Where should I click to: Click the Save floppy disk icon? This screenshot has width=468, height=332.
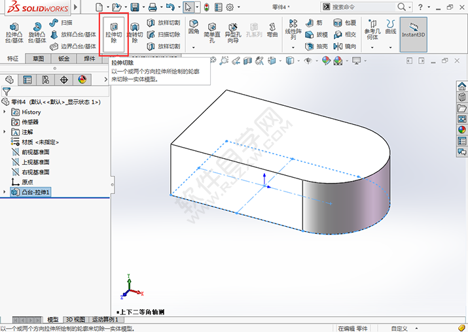135,7
